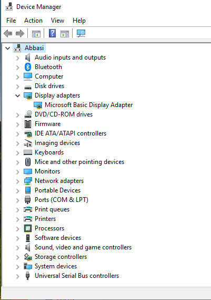Image resolution: width=211 pixels, height=300 pixels.
Task: Click the Show/Hide Action Pane toolbar icon
Action: 65,34
